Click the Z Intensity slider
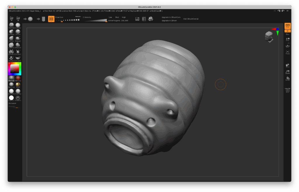This screenshot has width=299, height=192. pos(95,20)
